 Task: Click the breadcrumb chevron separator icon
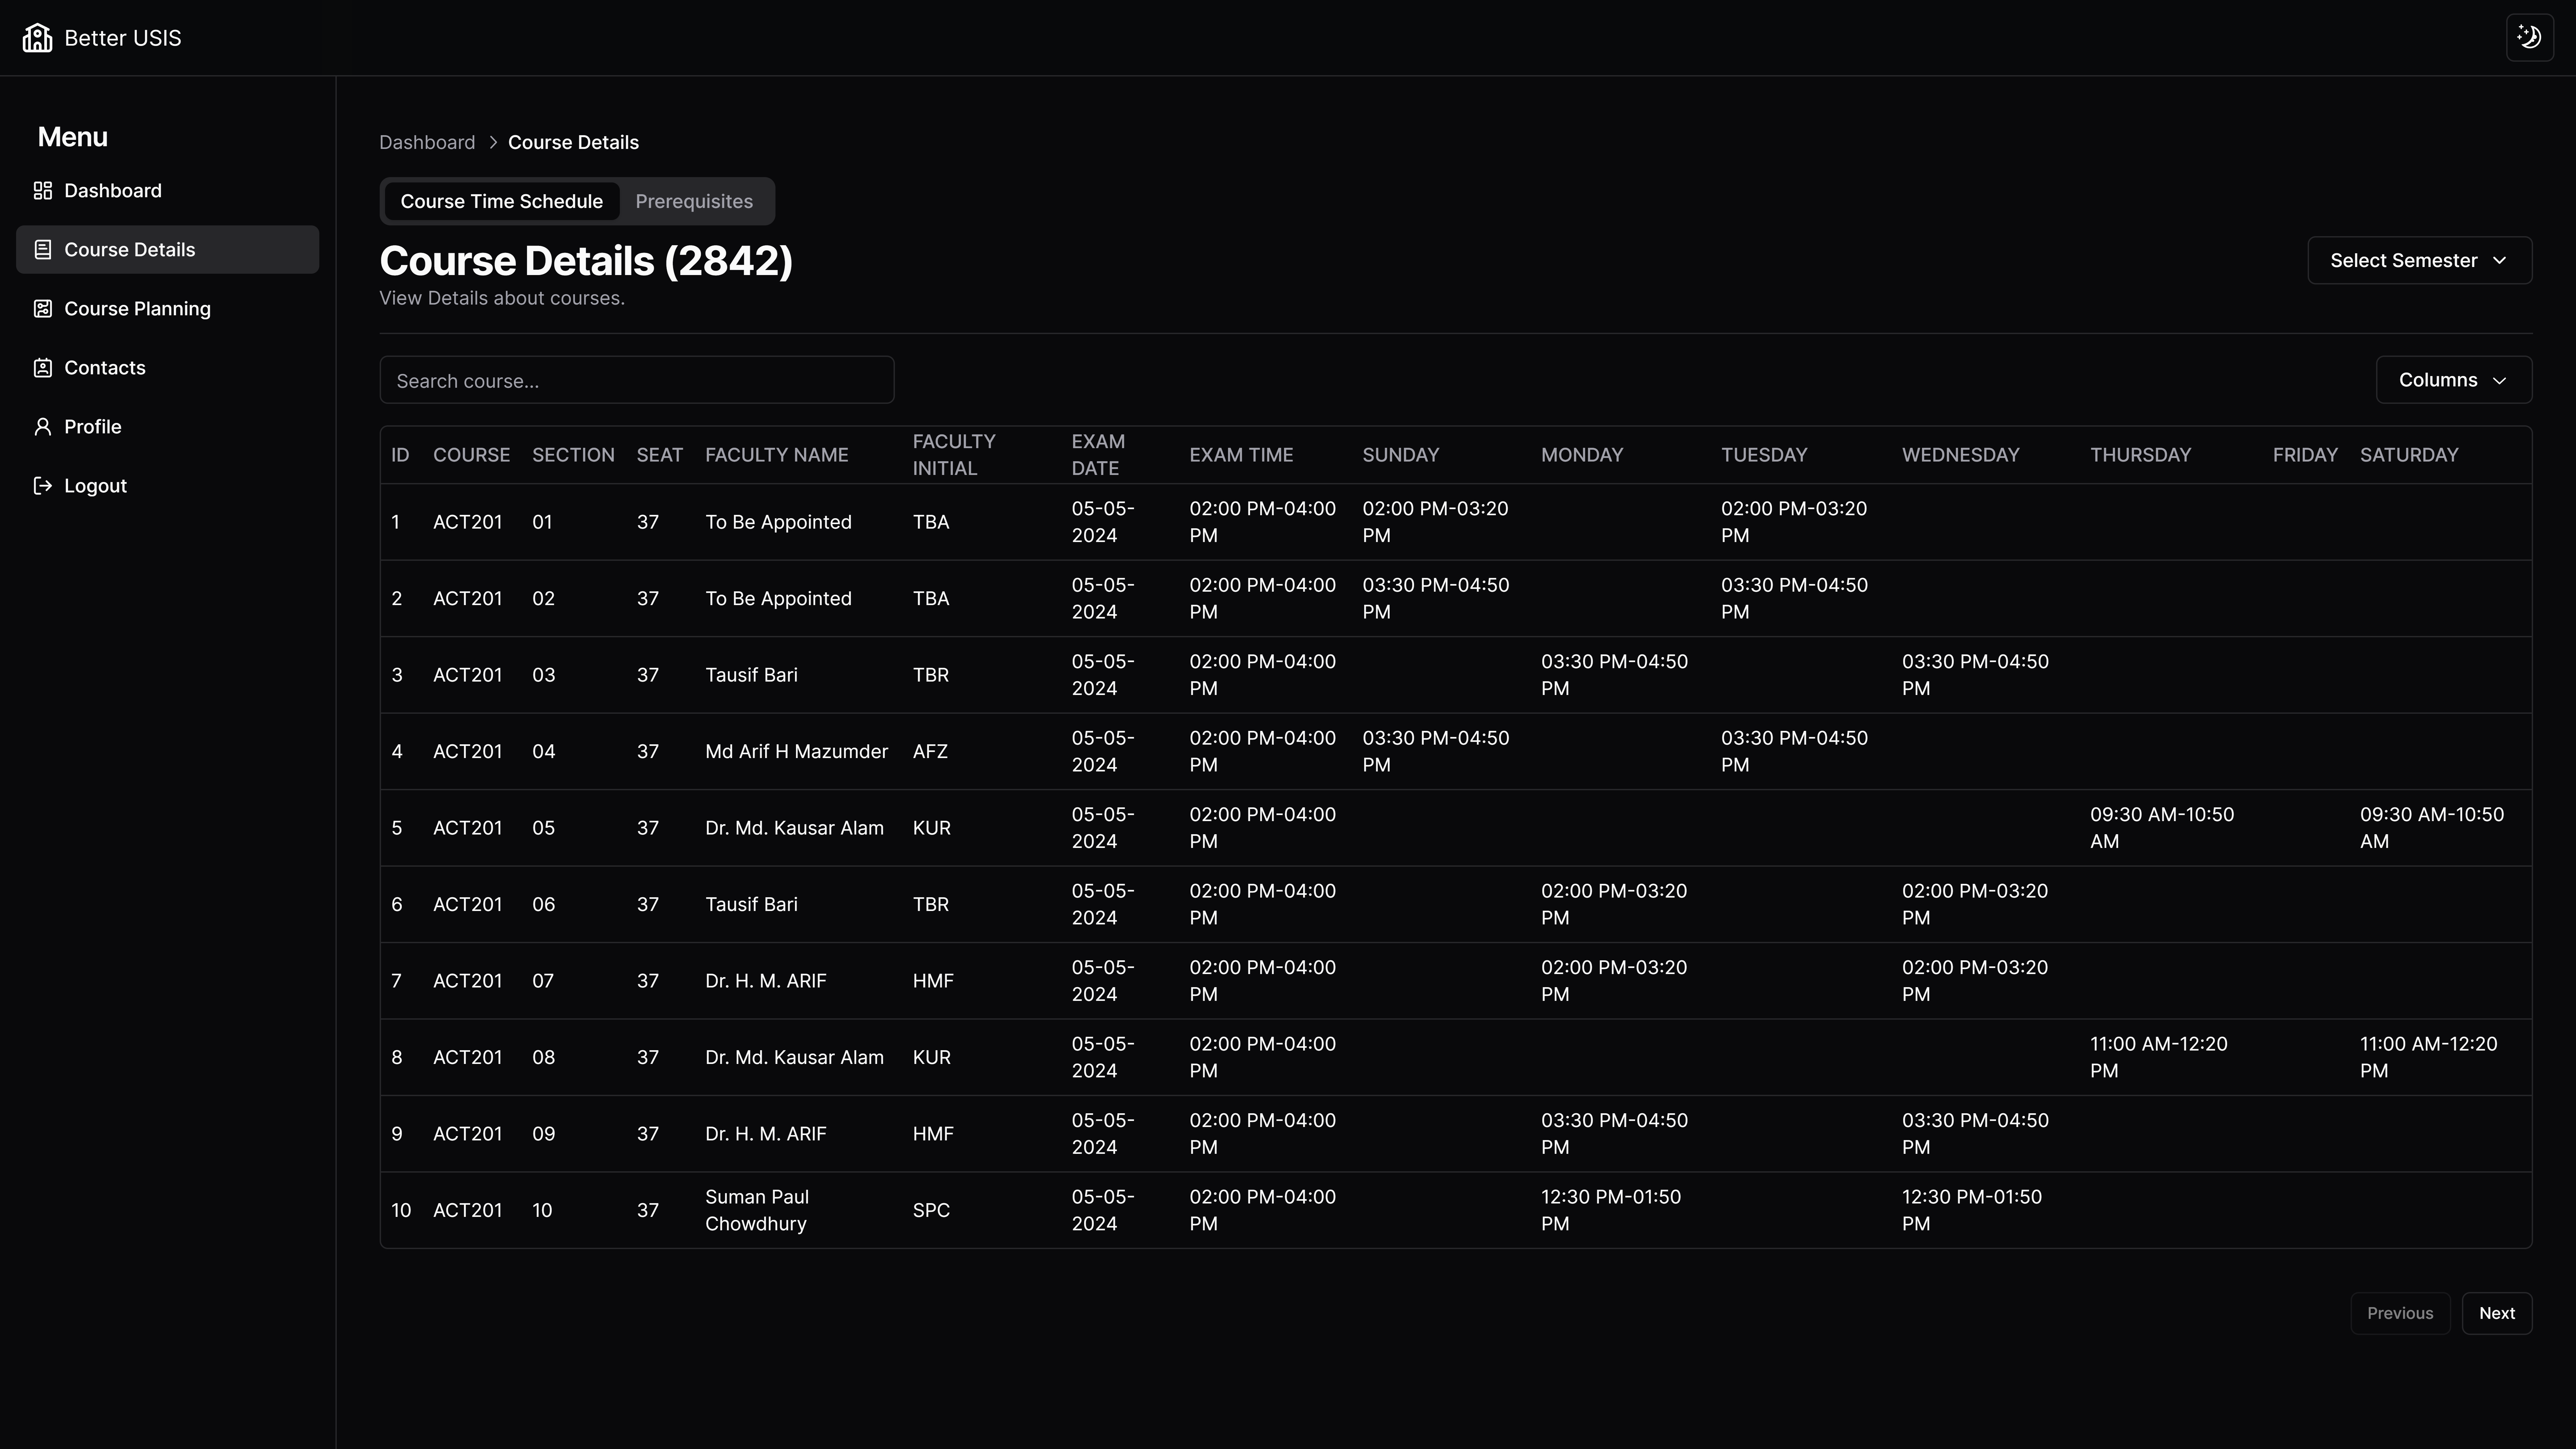tap(493, 143)
